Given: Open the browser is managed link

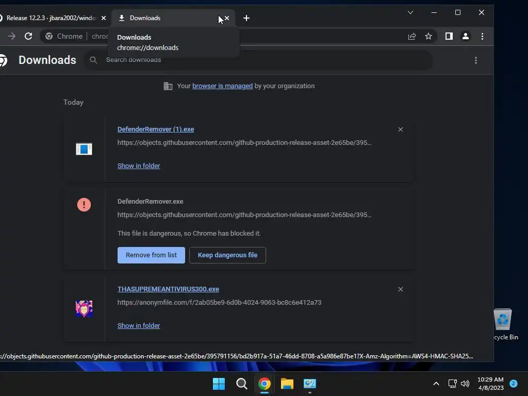Looking at the screenshot, I should pyautogui.click(x=222, y=86).
